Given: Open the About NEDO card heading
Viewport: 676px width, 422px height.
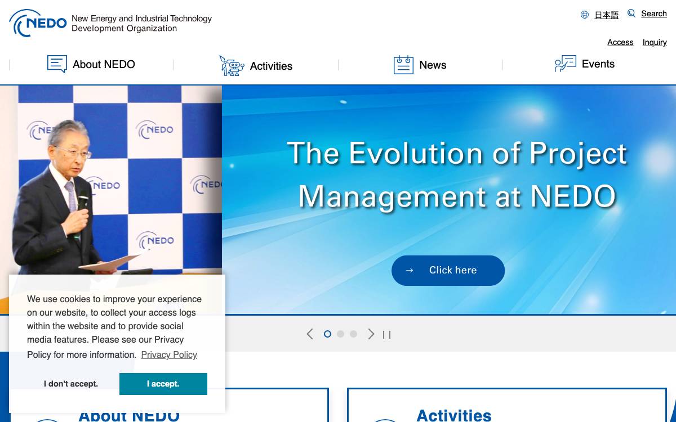Looking at the screenshot, I should 129,415.
